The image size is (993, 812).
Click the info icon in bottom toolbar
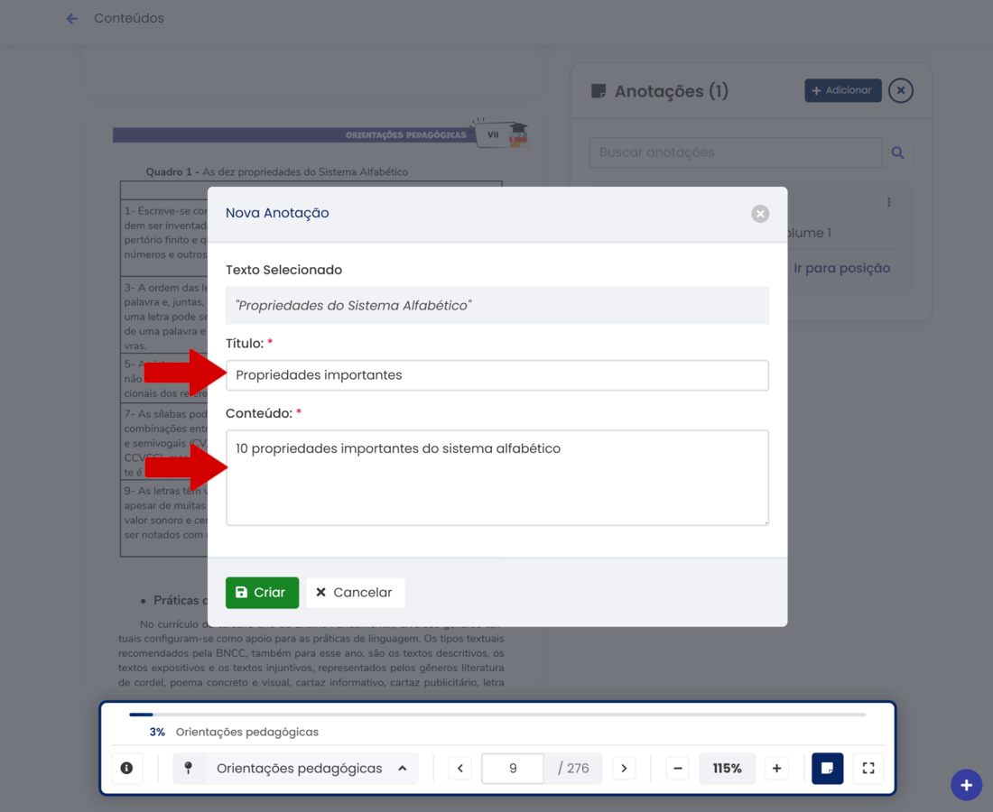point(126,768)
